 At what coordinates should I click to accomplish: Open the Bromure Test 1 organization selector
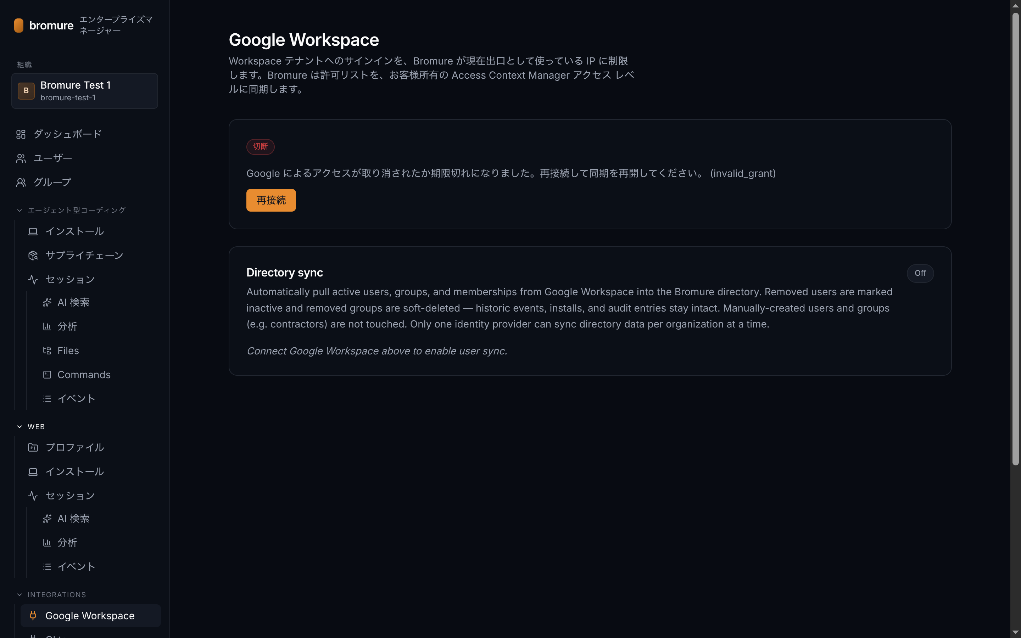pos(85,91)
